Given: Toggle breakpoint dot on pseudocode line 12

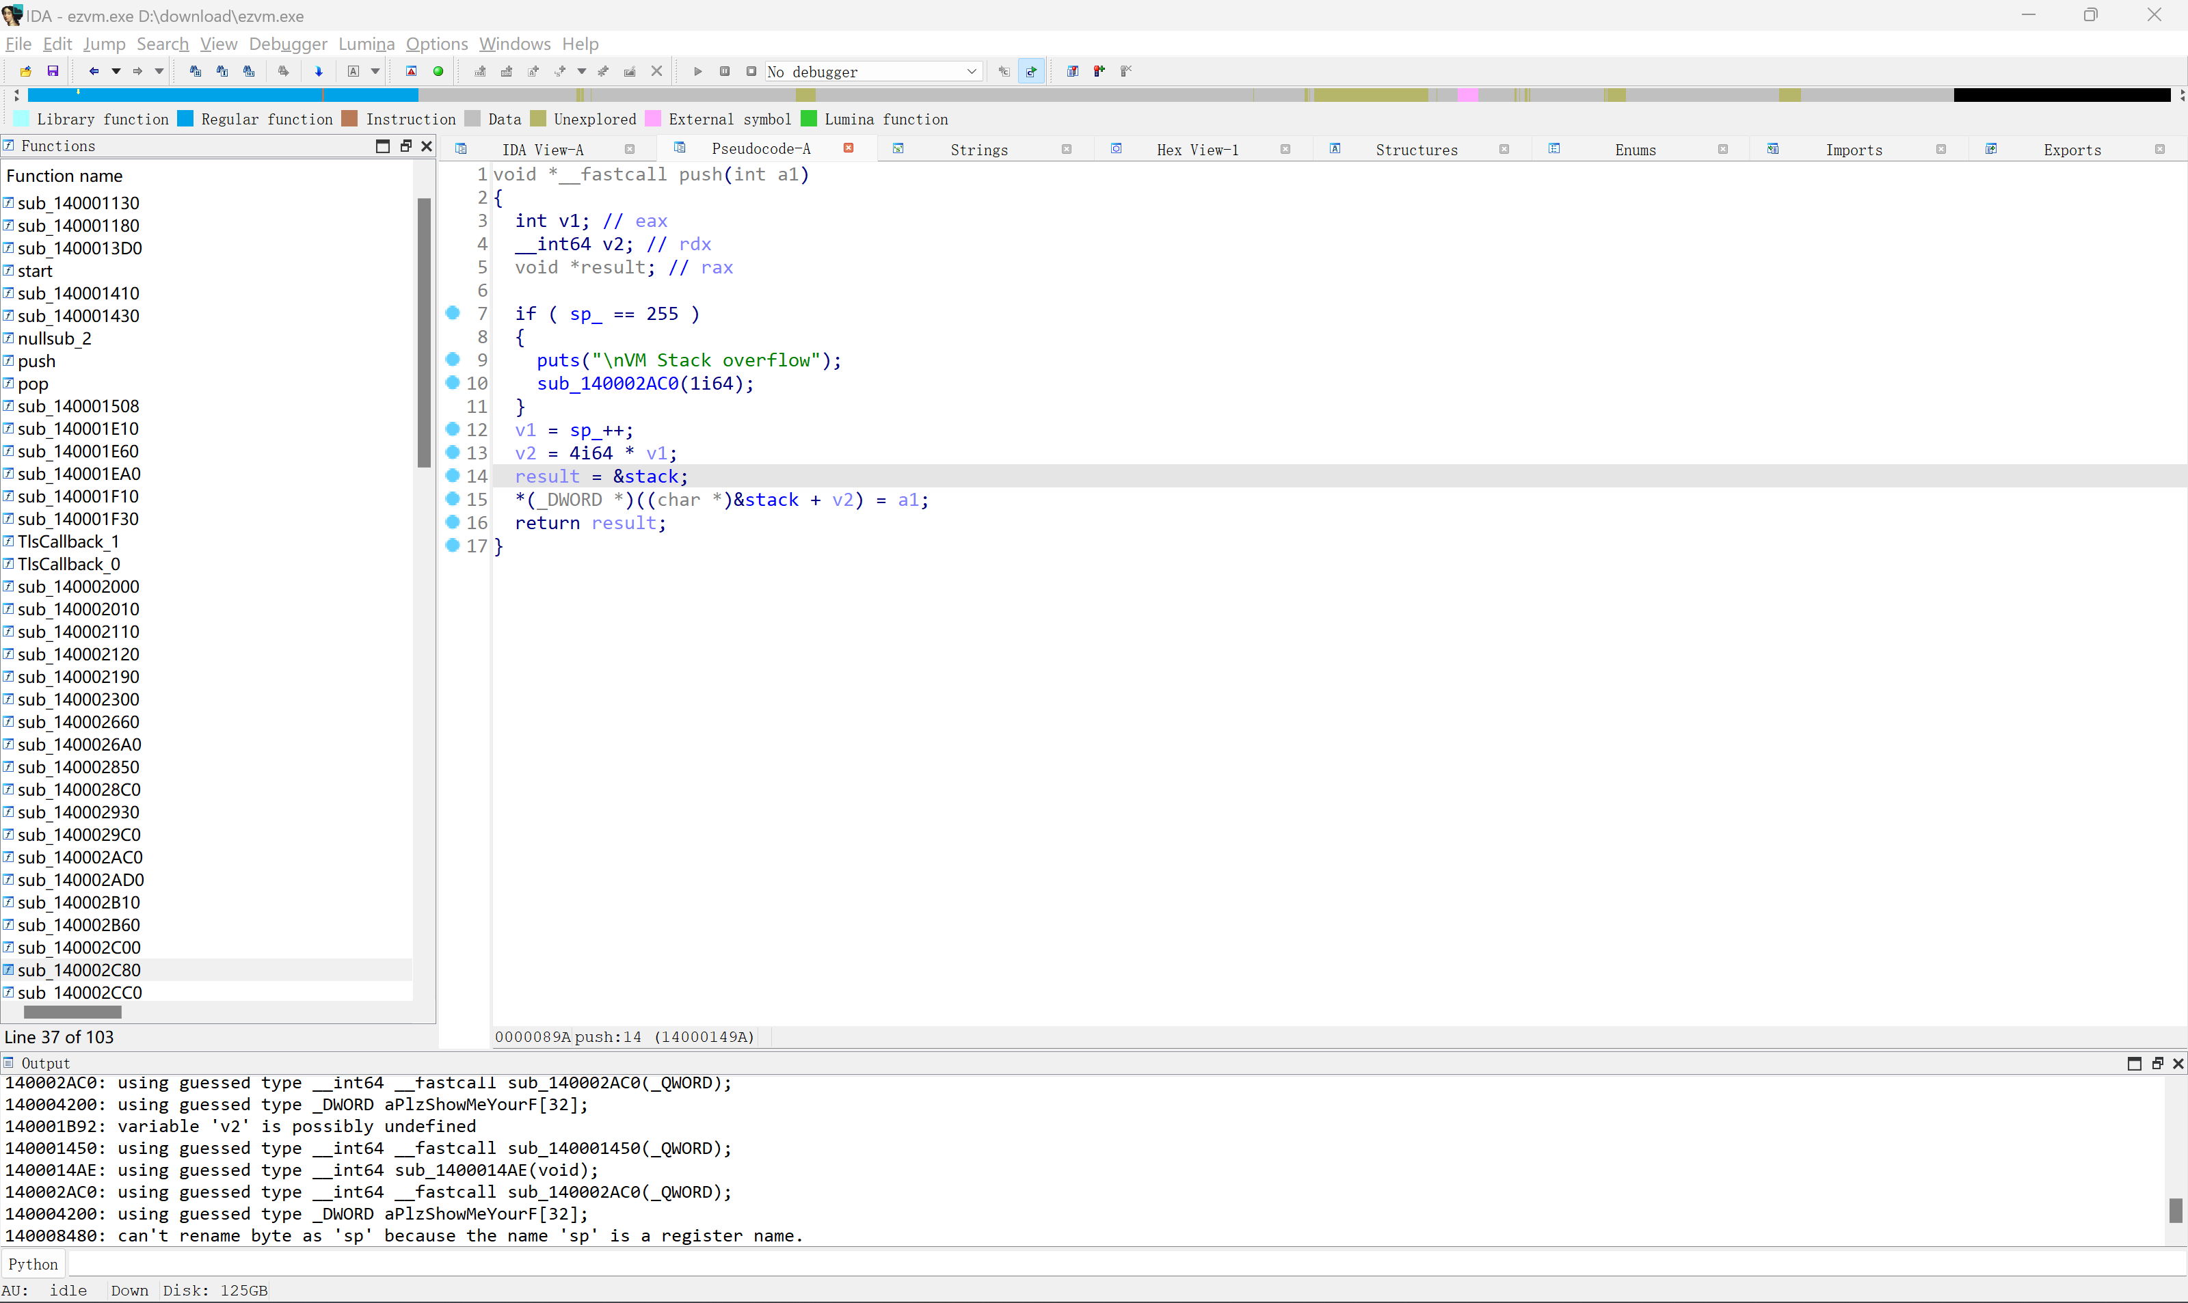Looking at the screenshot, I should (453, 429).
